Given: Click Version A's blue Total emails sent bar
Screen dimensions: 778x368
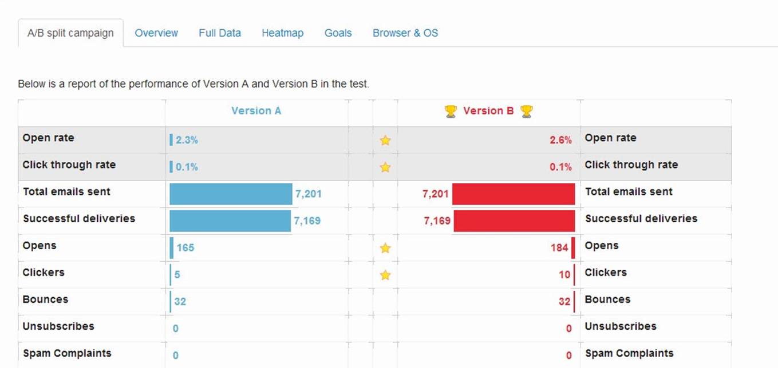Looking at the screenshot, I should pos(231,194).
